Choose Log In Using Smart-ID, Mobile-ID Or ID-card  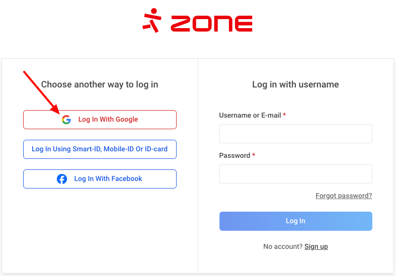[100, 149]
